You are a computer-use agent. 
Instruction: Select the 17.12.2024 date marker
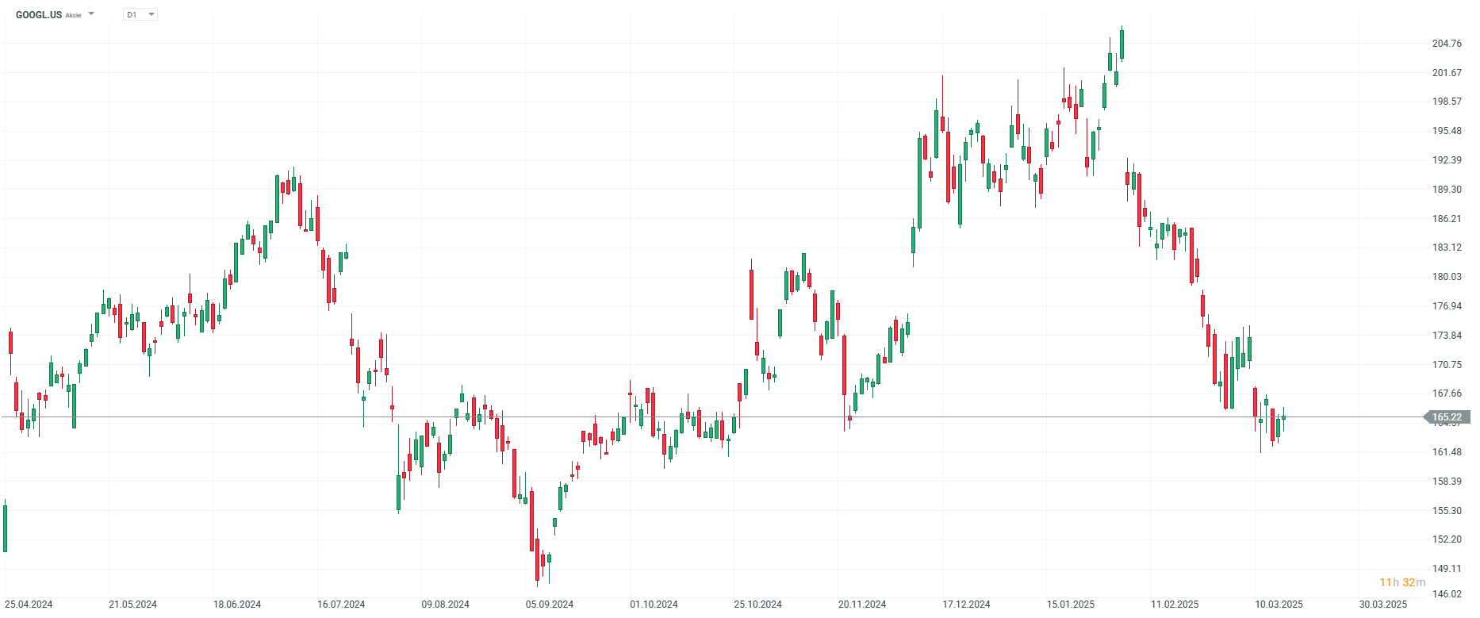966,605
